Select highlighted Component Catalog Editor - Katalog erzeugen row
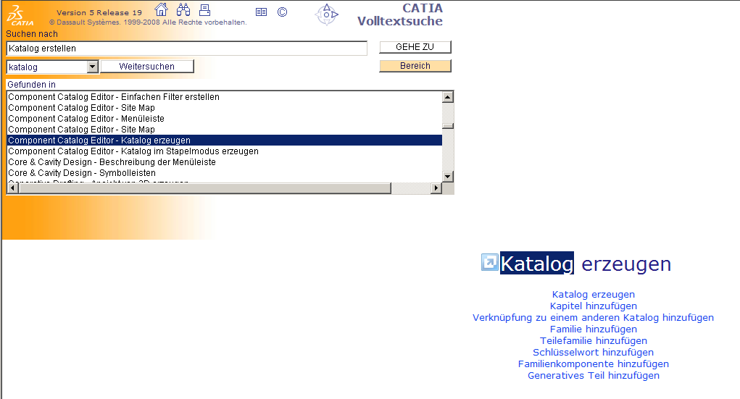740x399 pixels. [224, 140]
